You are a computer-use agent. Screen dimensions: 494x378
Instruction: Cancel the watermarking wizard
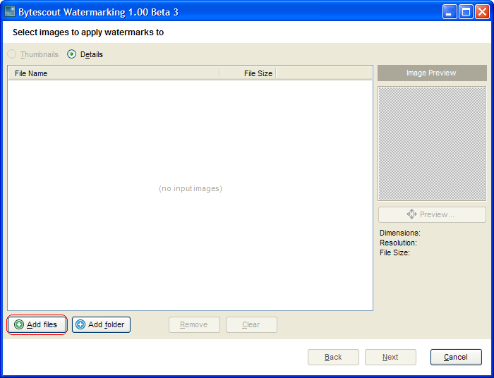456,357
